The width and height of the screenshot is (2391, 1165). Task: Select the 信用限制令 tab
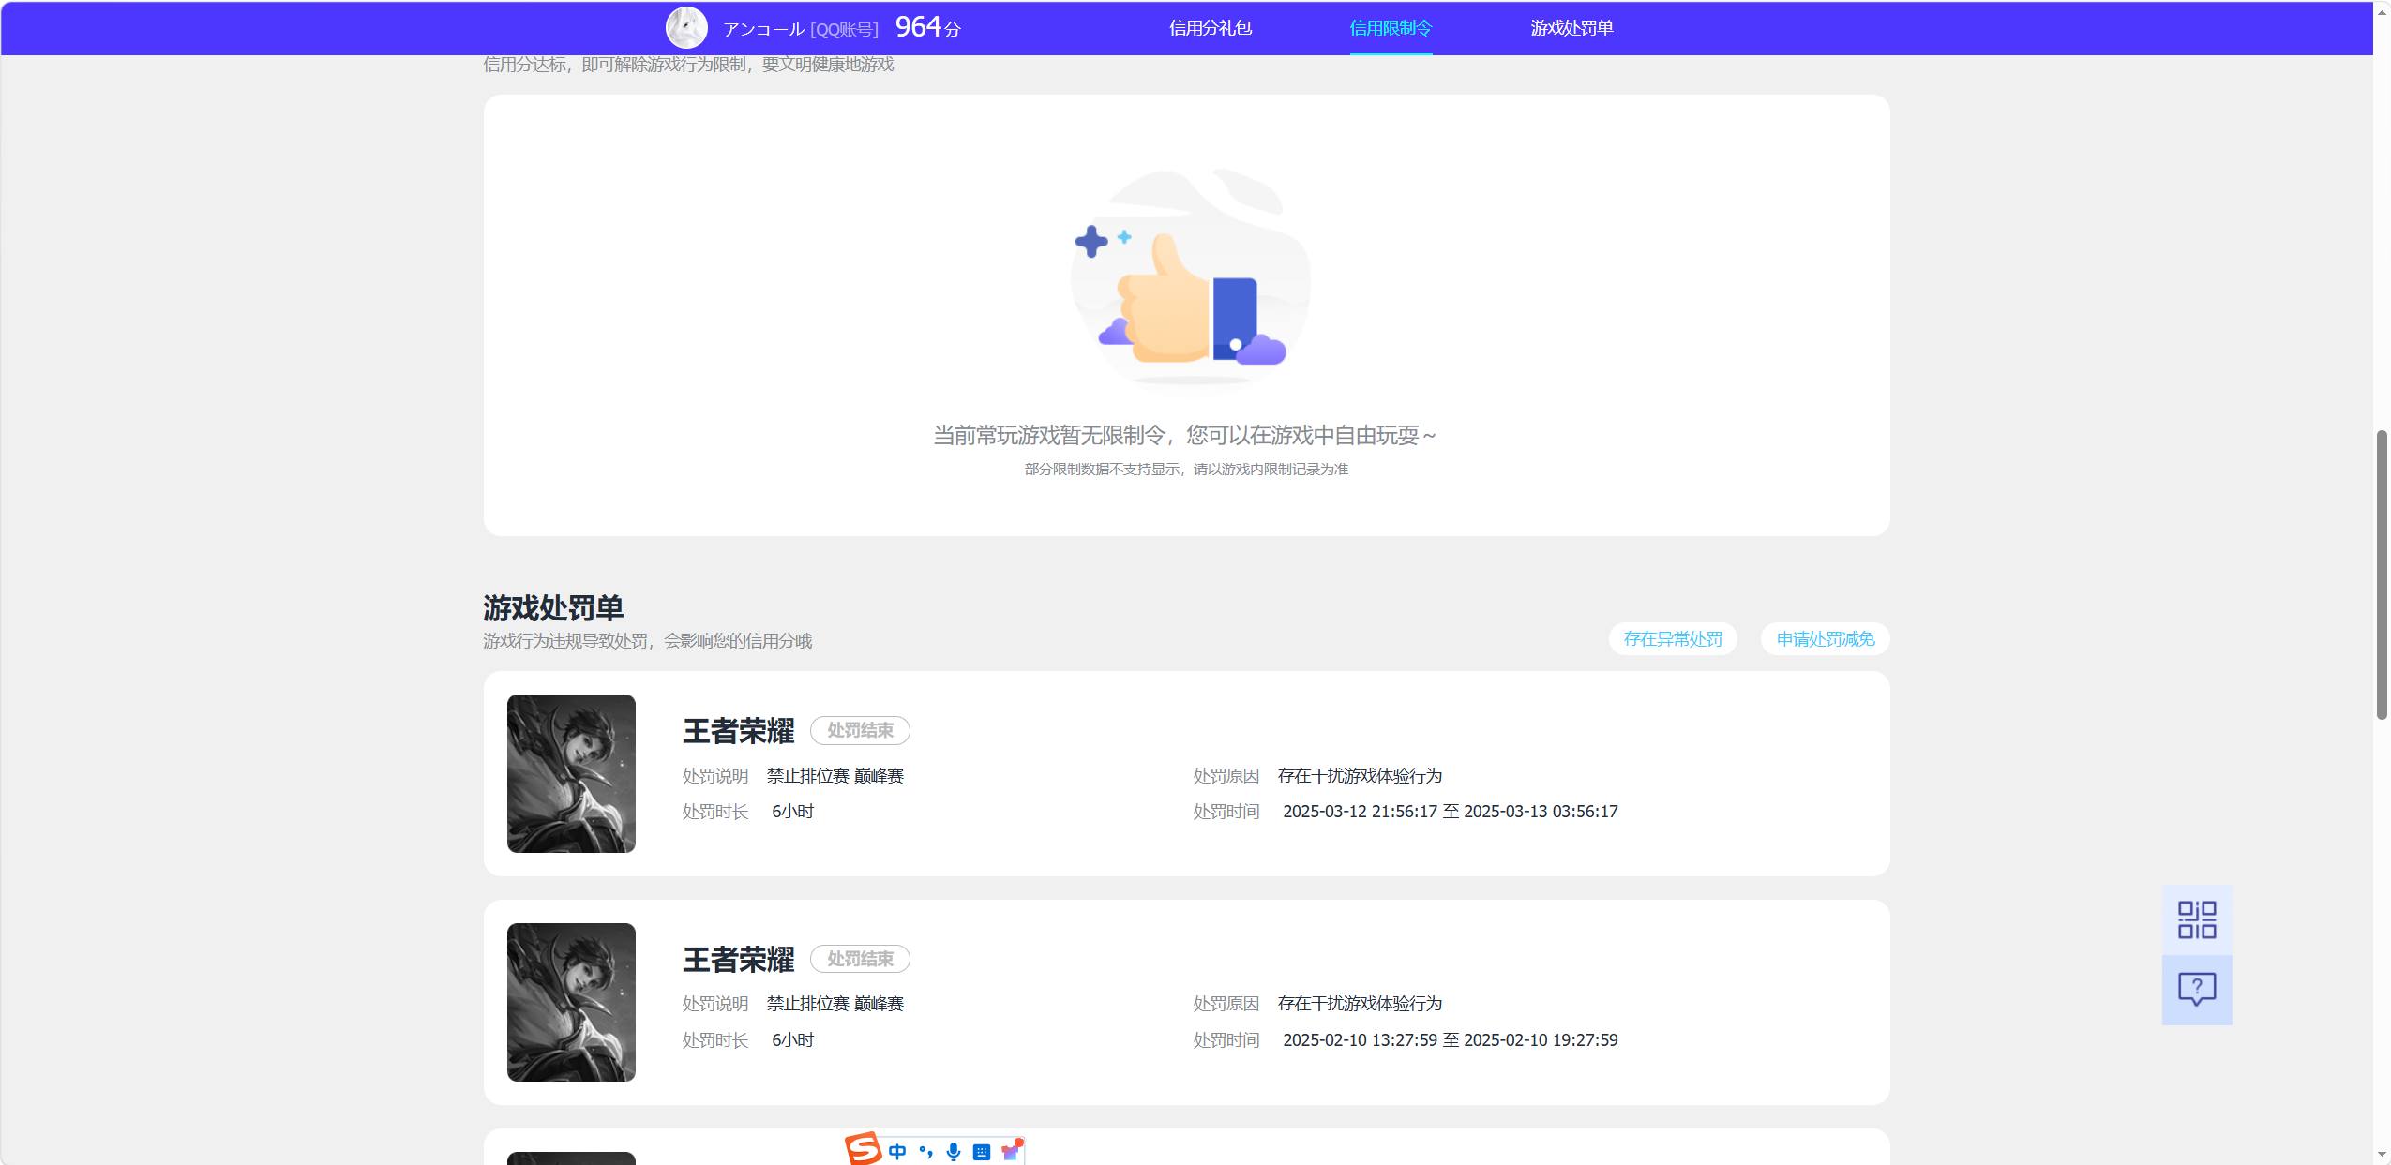point(1391,28)
